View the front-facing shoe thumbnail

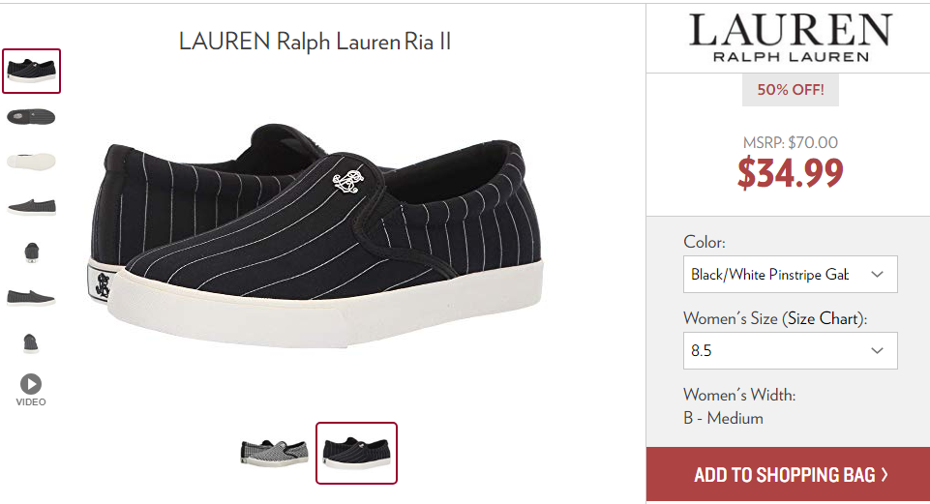[x=31, y=252]
